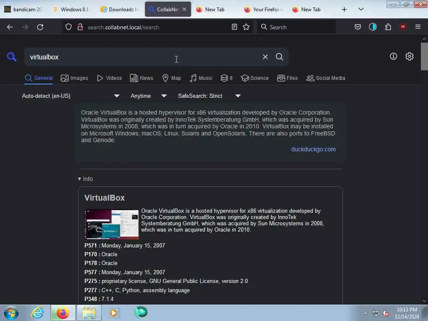
Task: Open the language Auto-detect (en-US) dropdown
Action: click(71, 96)
